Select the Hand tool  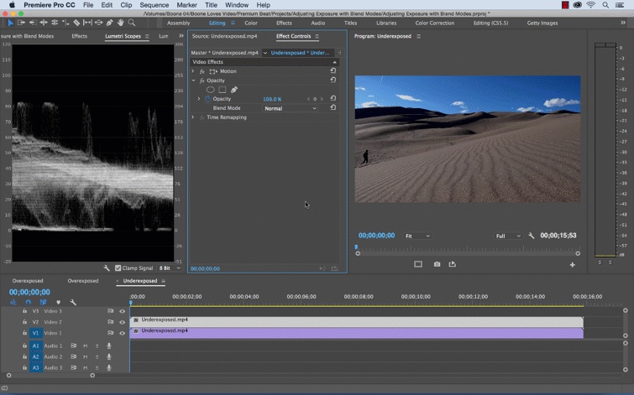tap(121, 23)
